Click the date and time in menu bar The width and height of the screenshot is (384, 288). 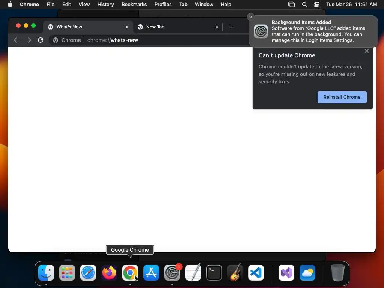click(x=352, y=4)
